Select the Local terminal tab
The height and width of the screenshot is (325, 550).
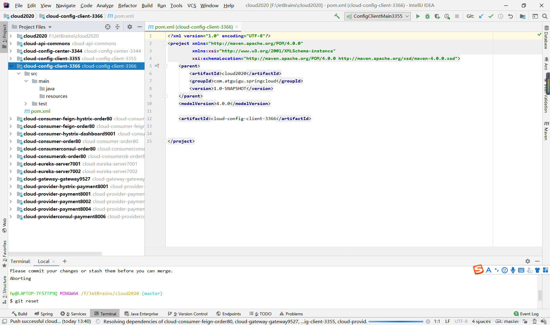[44, 261]
